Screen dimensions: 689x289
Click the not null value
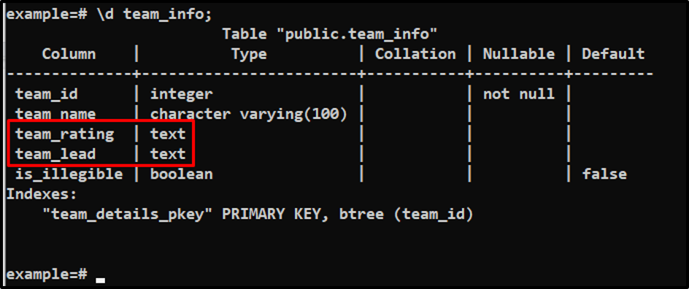519,94
